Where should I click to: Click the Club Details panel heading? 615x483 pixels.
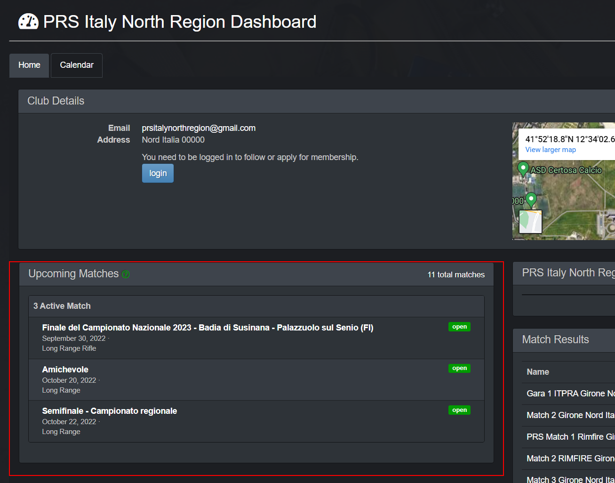point(56,101)
